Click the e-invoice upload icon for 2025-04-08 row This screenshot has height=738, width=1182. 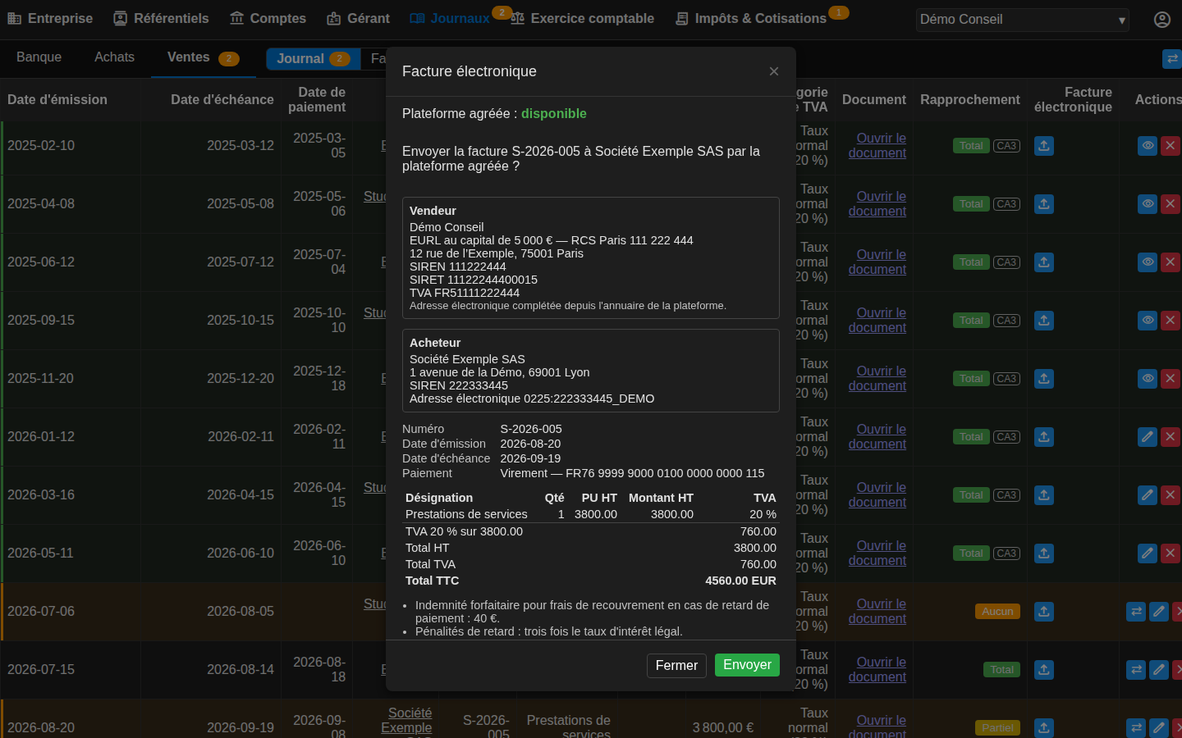pos(1044,204)
